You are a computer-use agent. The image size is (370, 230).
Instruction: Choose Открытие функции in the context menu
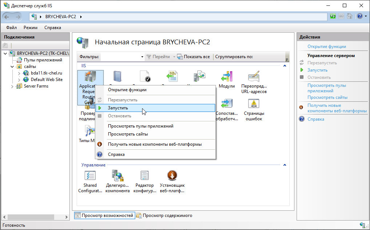(x=156, y=90)
